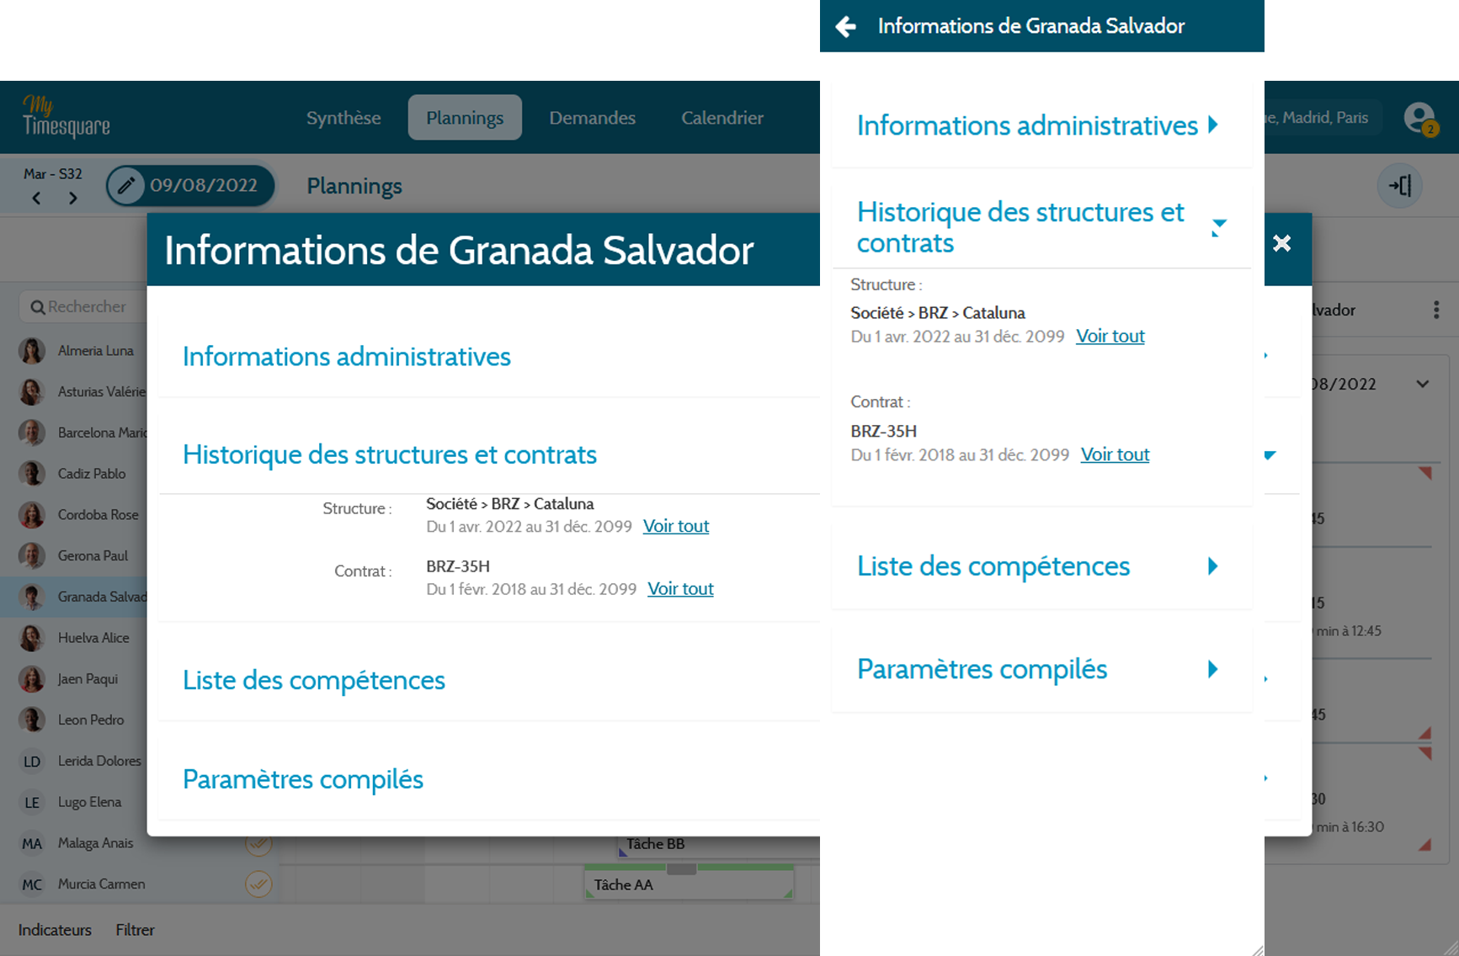Click the collapse side panel icon
Screen dimensions: 1459x956
click(x=1400, y=185)
